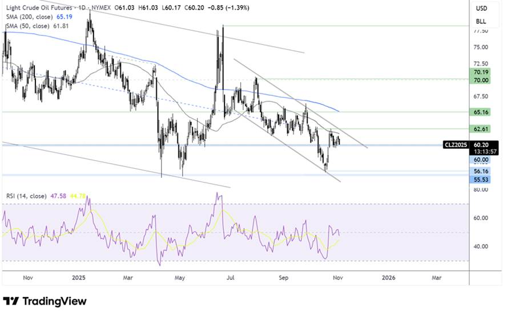The width and height of the screenshot is (515, 317).
Task: Select the 2026 label on time axis
Action: [388, 278]
